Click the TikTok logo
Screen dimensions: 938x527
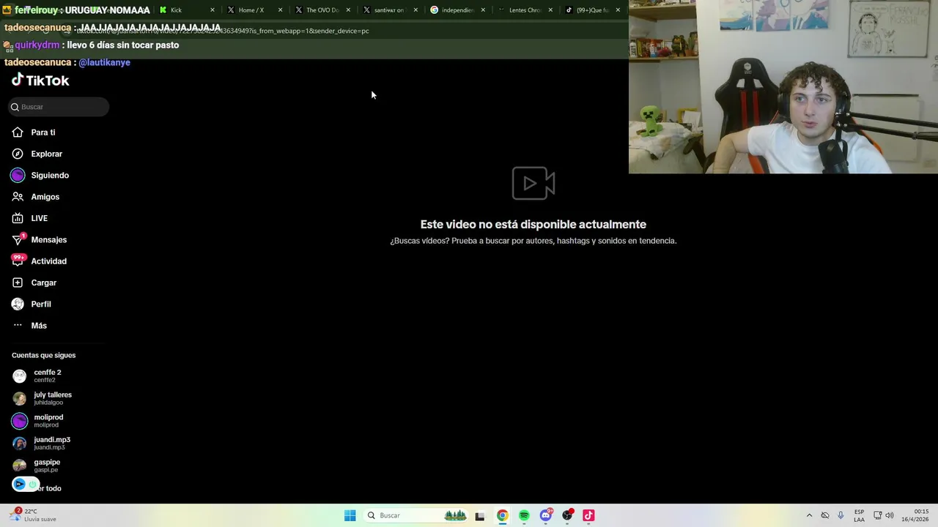point(40,81)
